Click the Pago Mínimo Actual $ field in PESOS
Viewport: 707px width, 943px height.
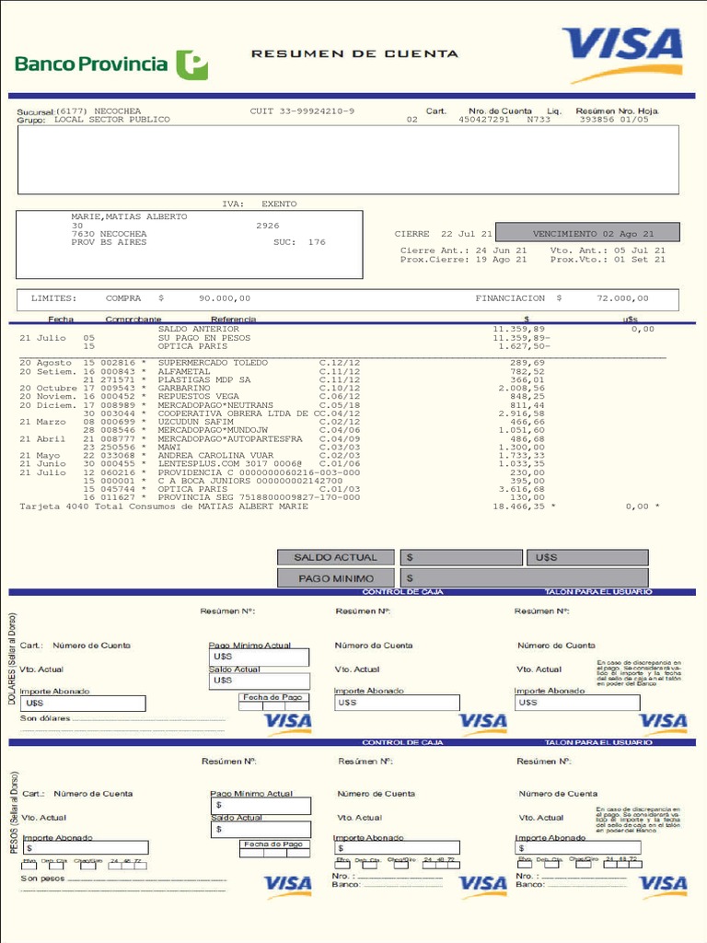[x=261, y=806]
